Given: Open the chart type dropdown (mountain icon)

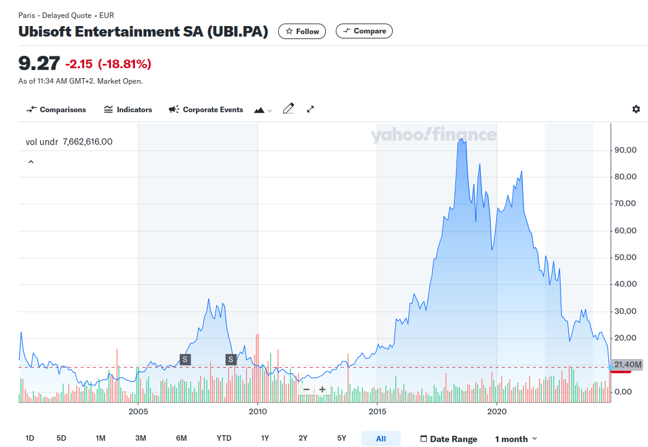Looking at the screenshot, I should 263,110.
